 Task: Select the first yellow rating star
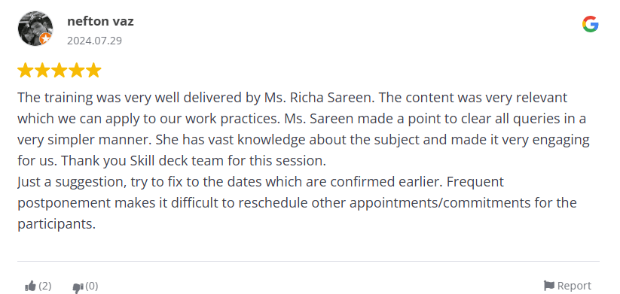tap(26, 70)
